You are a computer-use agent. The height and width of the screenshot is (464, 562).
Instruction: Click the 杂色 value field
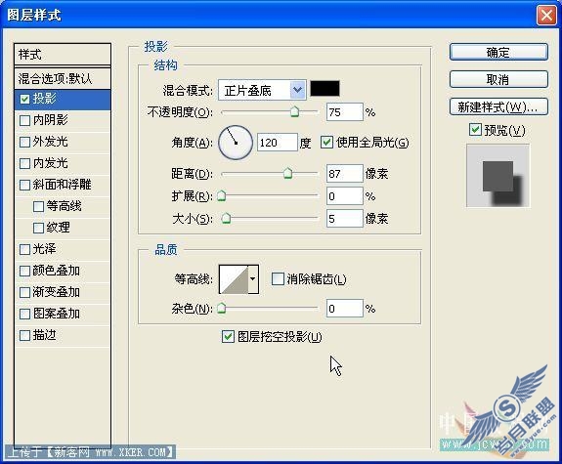tap(345, 309)
